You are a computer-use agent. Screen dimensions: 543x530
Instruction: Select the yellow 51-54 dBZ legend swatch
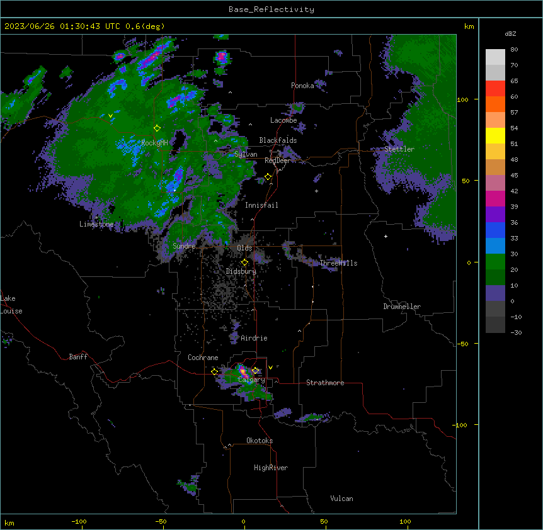495,135
